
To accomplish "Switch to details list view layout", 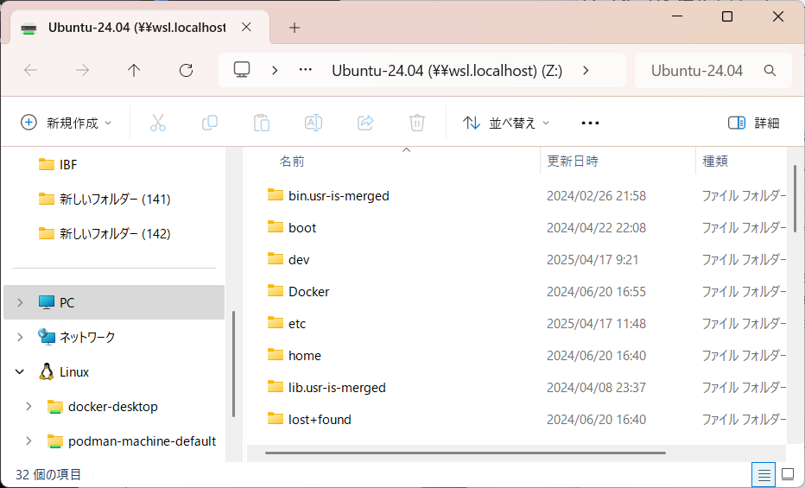I will pyautogui.click(x=764, y=474).
